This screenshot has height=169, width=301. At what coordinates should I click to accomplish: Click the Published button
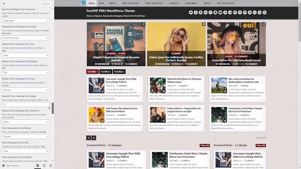[46, 4]
